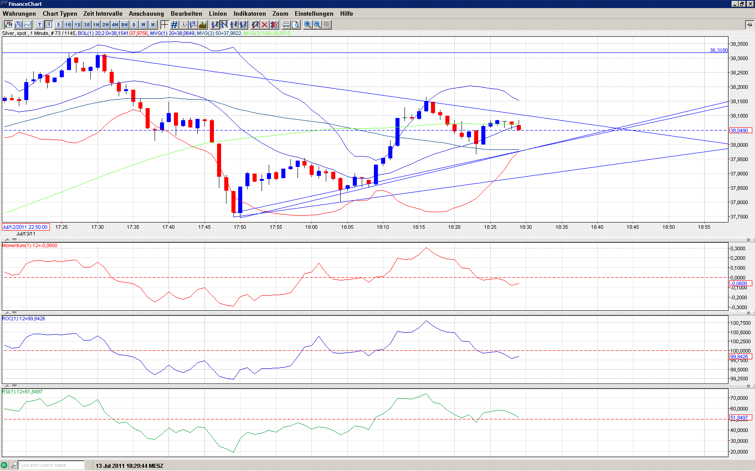The width and height of the screenshot is (755, 471).
Task: Open the Zoom menu
Action: click(280, 13)
